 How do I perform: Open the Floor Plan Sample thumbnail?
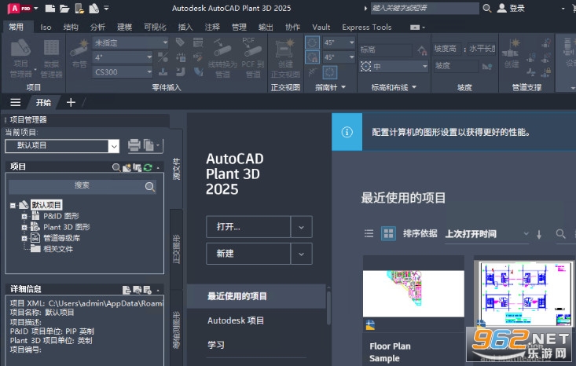(413, 294)
